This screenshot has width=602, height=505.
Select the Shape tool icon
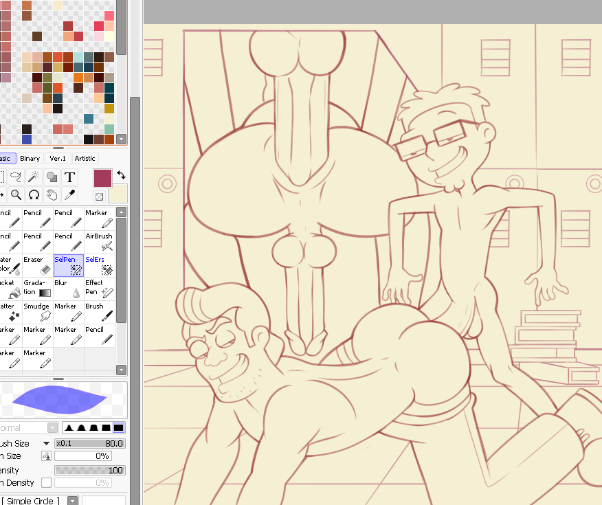pyautogui.click(x=52, y=177)
